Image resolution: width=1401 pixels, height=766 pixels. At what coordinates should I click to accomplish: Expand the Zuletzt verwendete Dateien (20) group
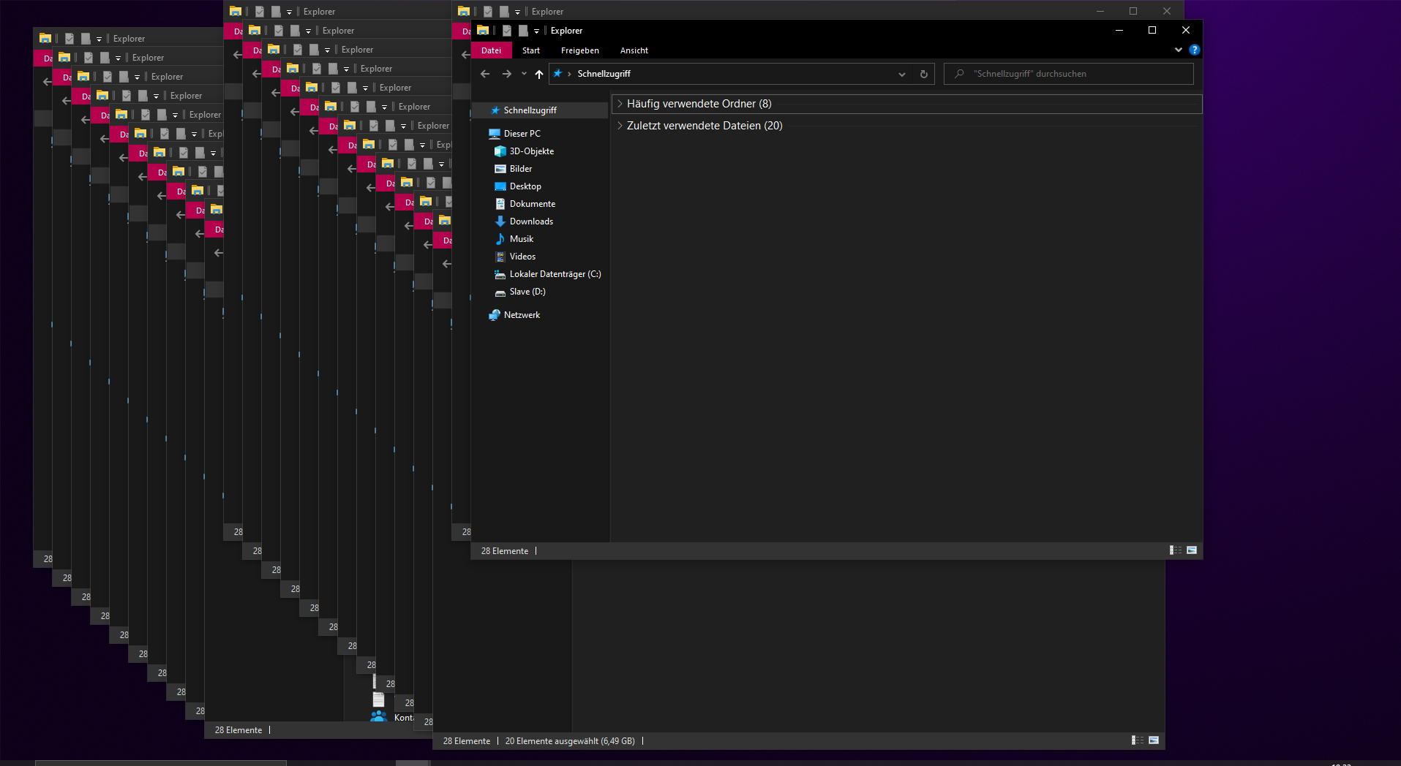(x=620, y=126)
